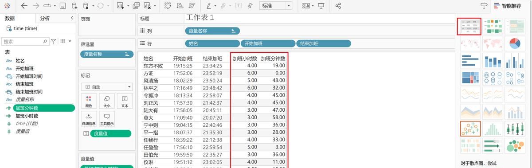Click the refresh/run update icon
Screen dimensions: 532x168
[x=101, y=6]
